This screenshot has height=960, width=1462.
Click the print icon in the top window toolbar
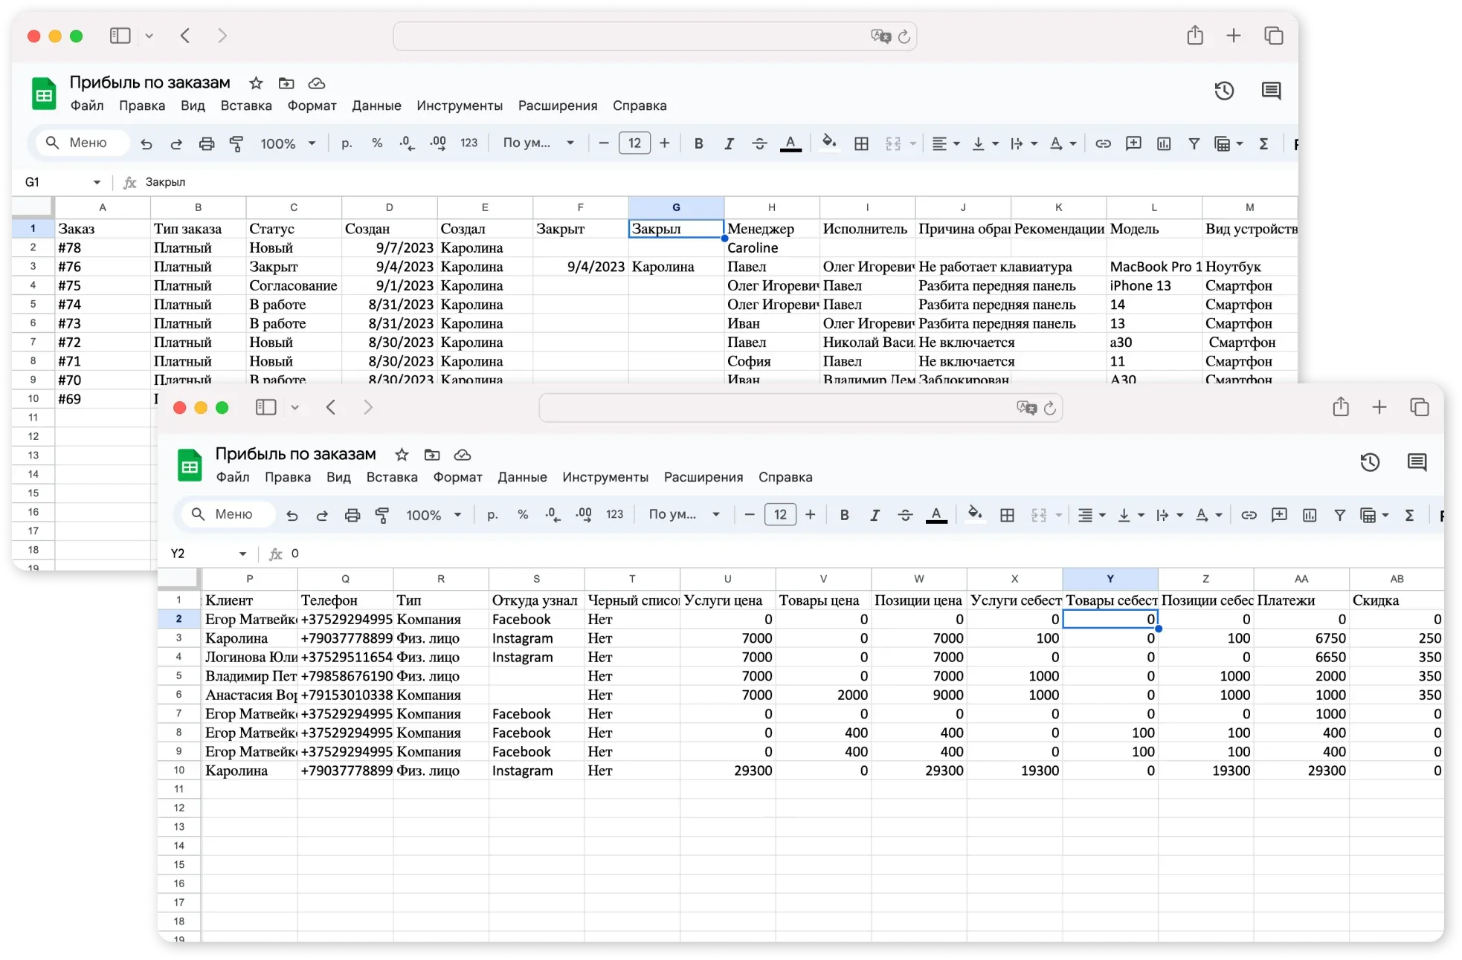(207, 143)
